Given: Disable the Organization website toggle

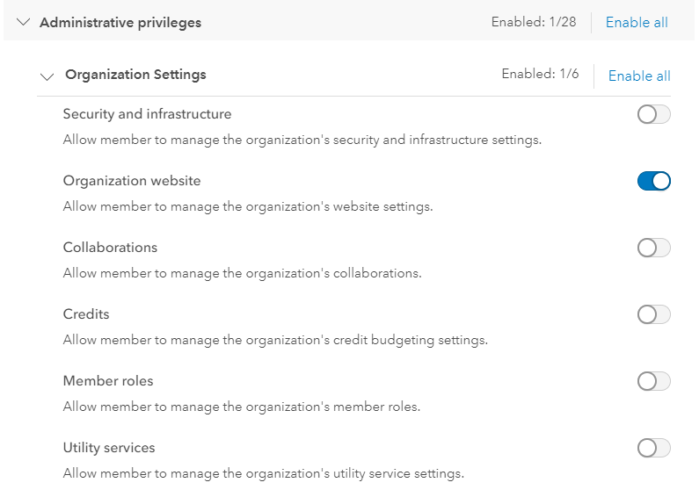Looking at the screenshot, I should point(653,181).
